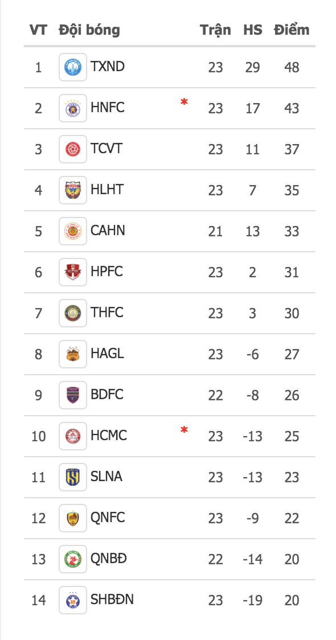
Task: Open the BDFC purple badge
Action: pyautogui.click(x=73, y=395)
